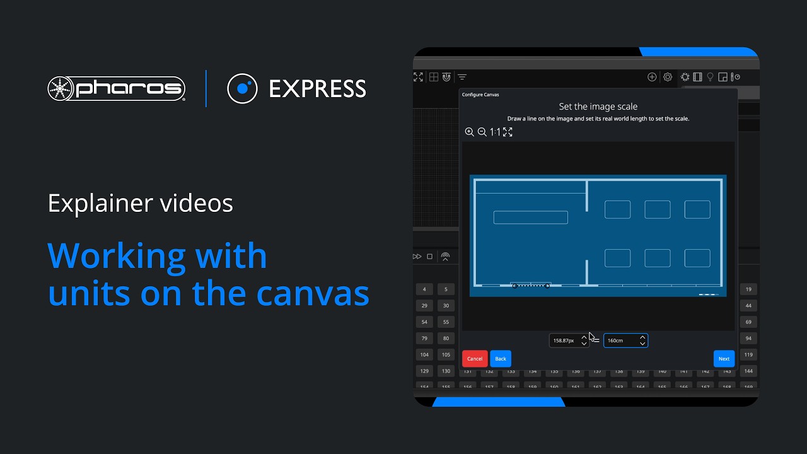
Task: Click the fast-forward playback icon
Action: point(417,257)
